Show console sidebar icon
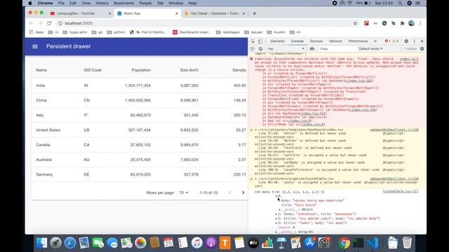This screenshot has height=252, width=449. point(253,49)
